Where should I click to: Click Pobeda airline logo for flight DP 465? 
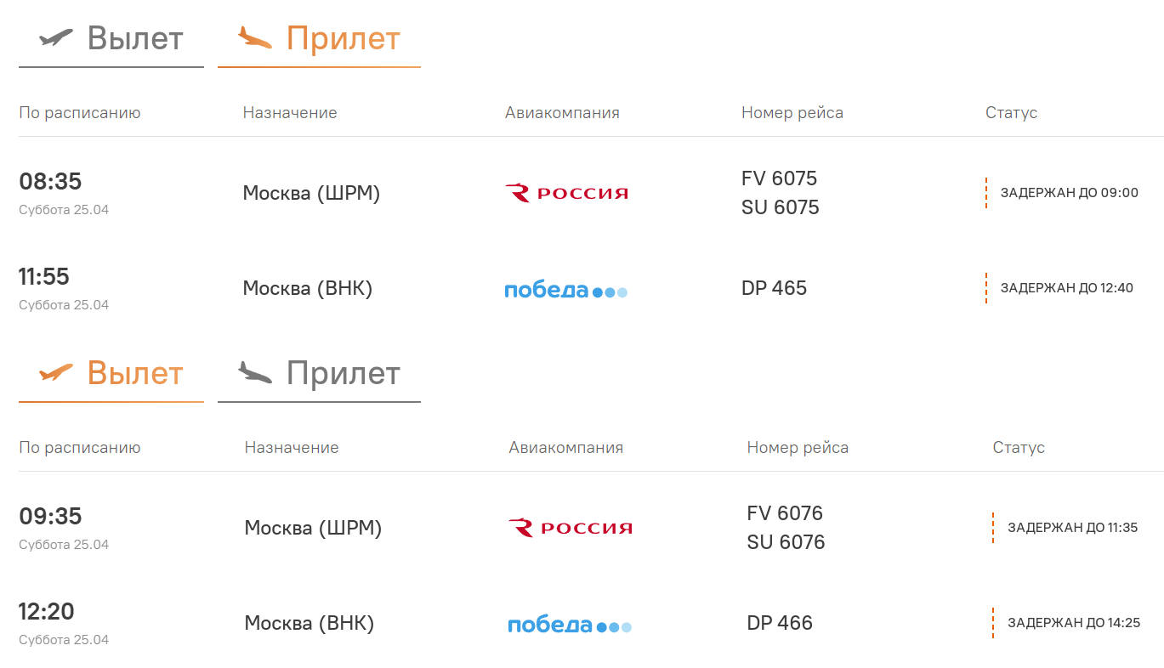pos(566,290)
